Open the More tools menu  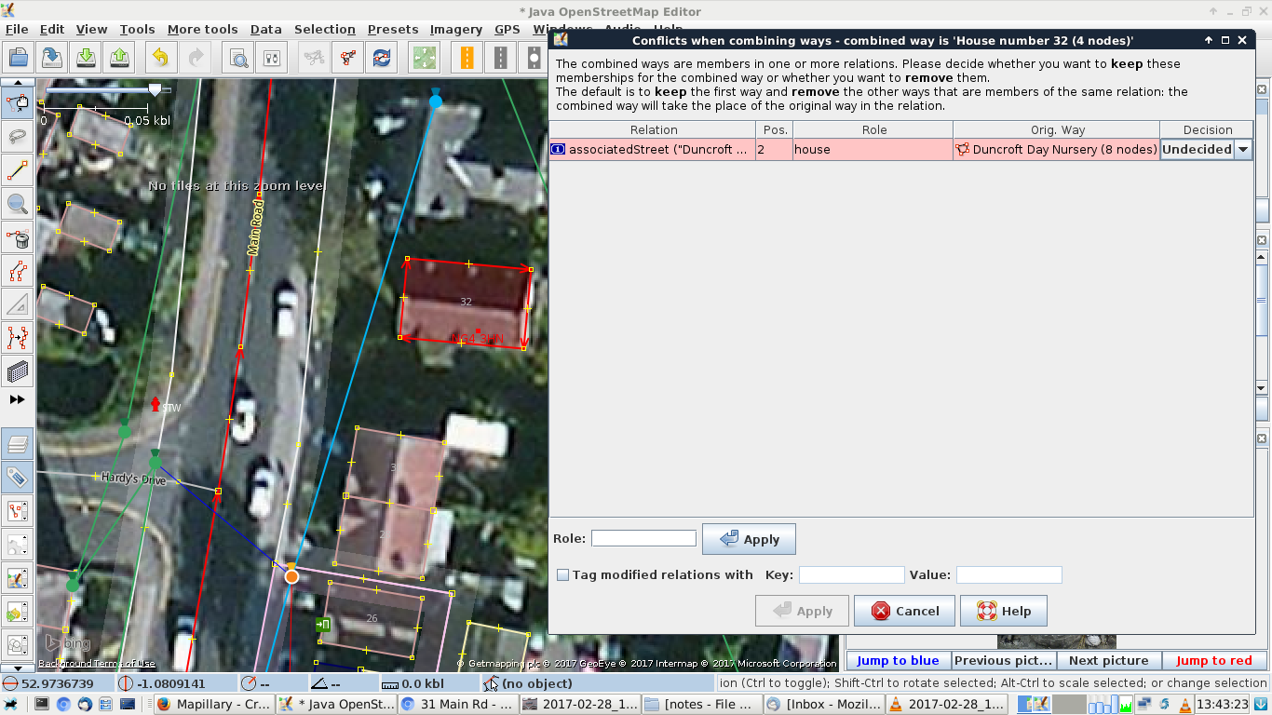click(x=203, y=30)
